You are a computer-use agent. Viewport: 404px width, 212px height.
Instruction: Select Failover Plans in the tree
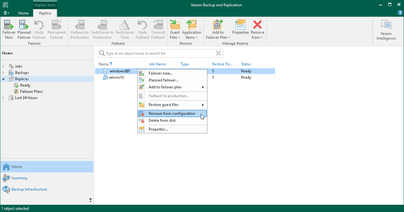(32, 92)
